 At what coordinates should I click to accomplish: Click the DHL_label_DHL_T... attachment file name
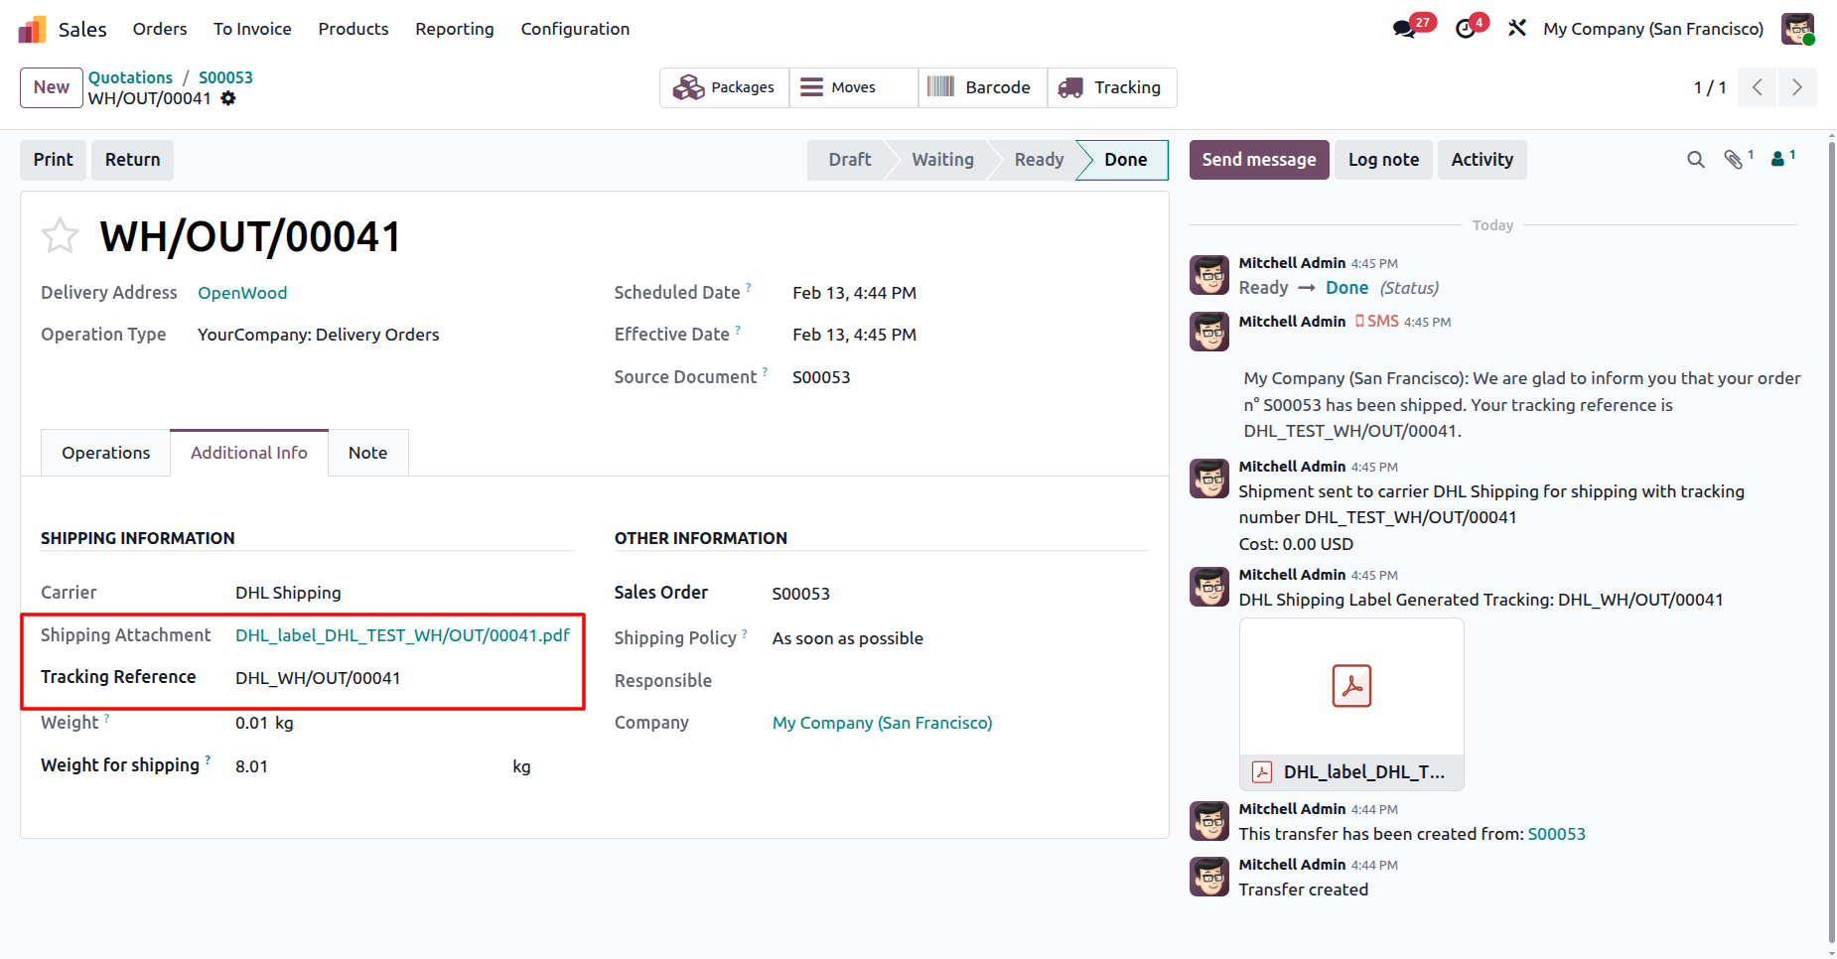click(1364, 772)
